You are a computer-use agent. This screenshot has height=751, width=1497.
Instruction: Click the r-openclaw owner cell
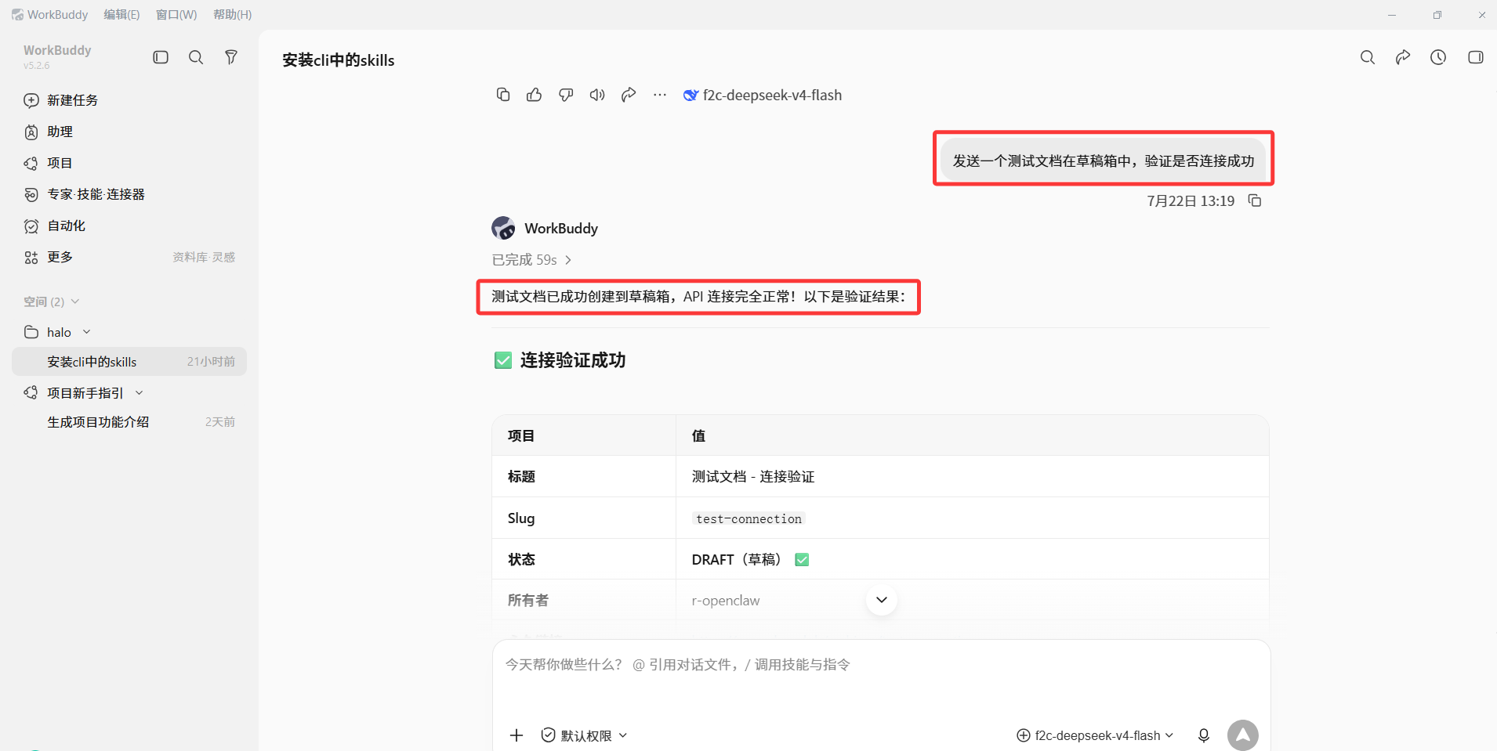[726, 601]
